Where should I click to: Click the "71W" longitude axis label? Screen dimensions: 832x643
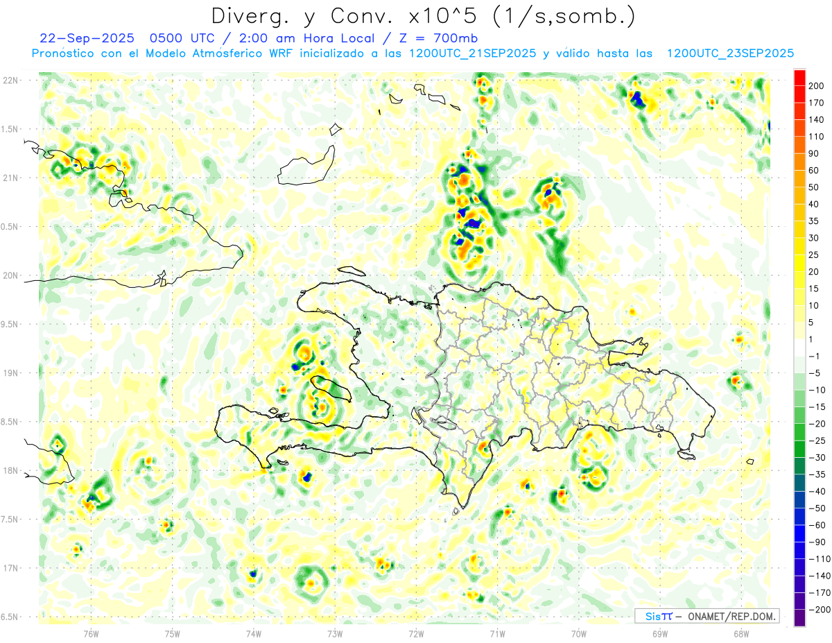tap(497, 633)
